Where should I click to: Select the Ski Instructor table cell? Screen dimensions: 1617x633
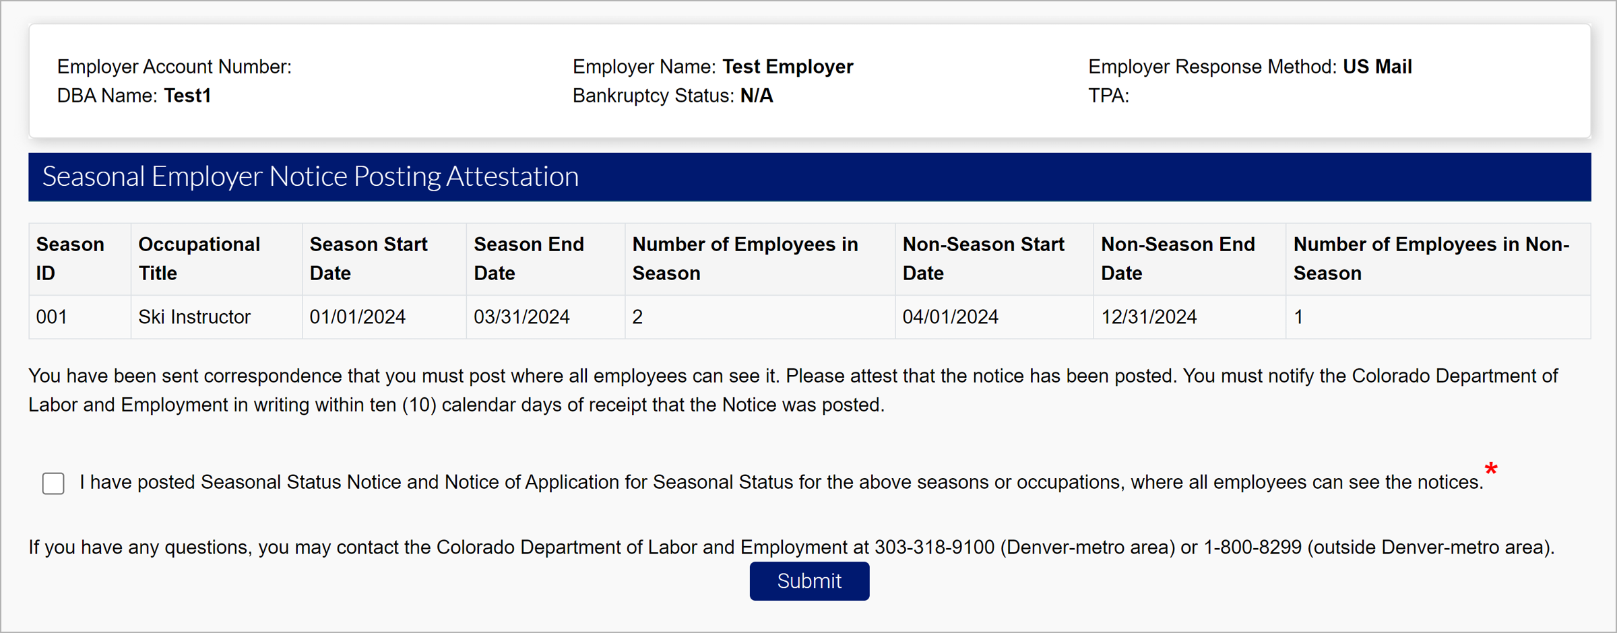[194, 316]
